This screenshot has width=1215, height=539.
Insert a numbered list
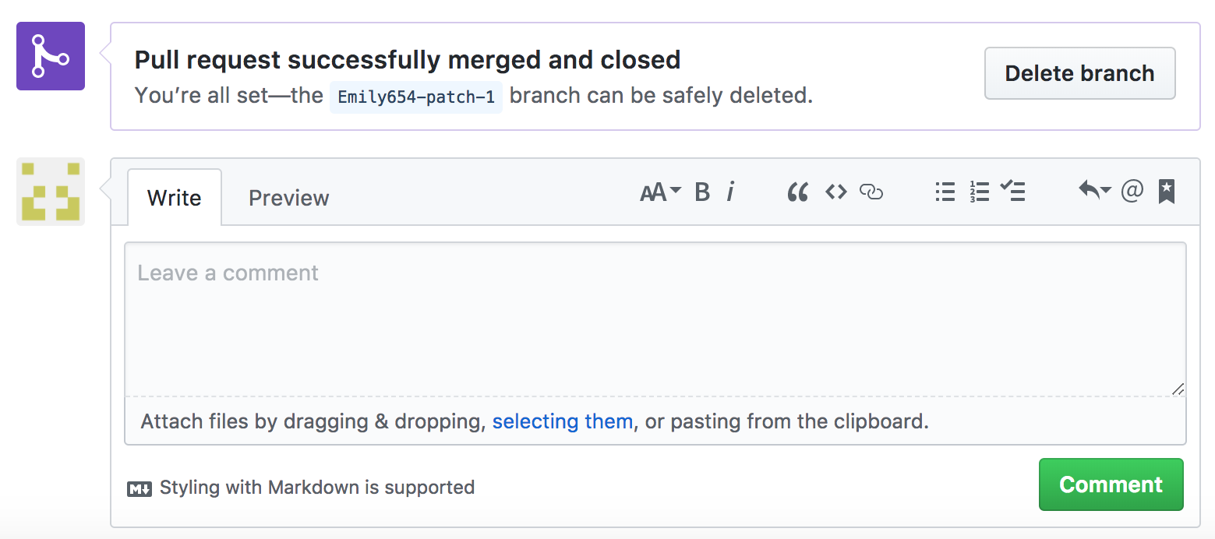point(980,192)
